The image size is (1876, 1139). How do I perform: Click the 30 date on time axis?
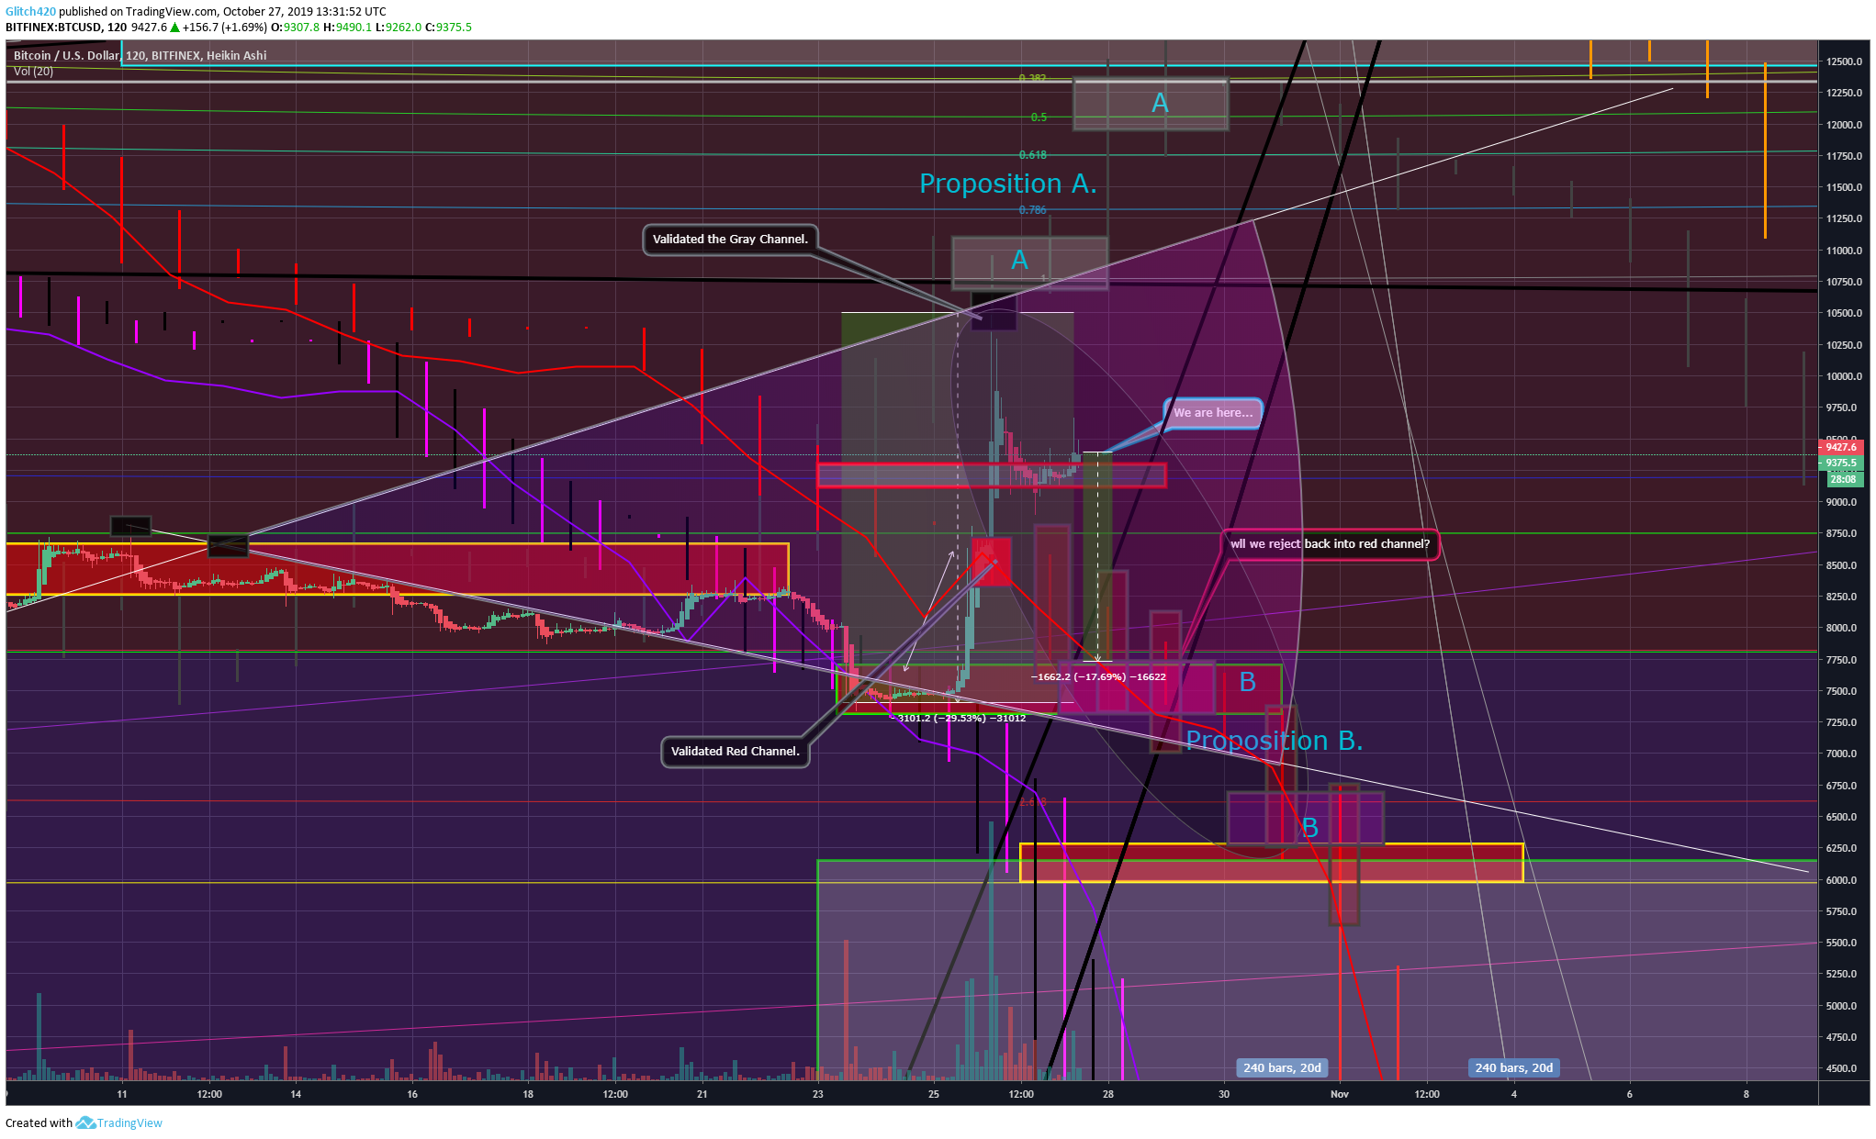pos(1224,1094)
